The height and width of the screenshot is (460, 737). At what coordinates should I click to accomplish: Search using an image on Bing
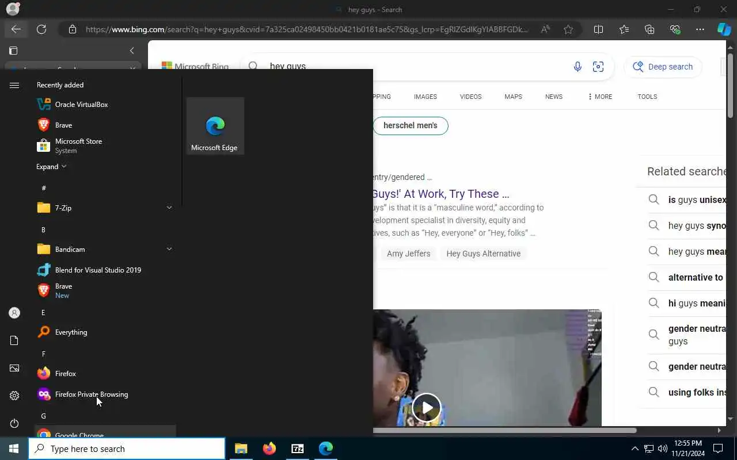tap(598, 67)
